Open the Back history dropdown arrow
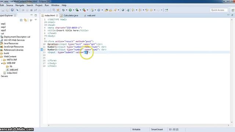 pyautogui.click(x=155, y=10)
